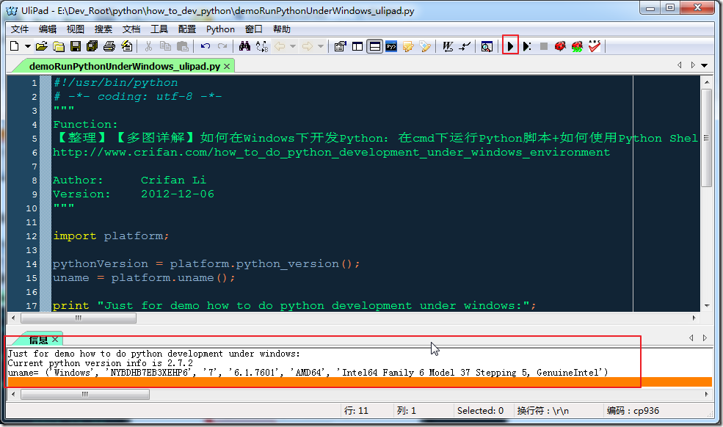Expand the forward navigation history dropdown
Viewport: 723px width, 427px height.
pos(321,46)
